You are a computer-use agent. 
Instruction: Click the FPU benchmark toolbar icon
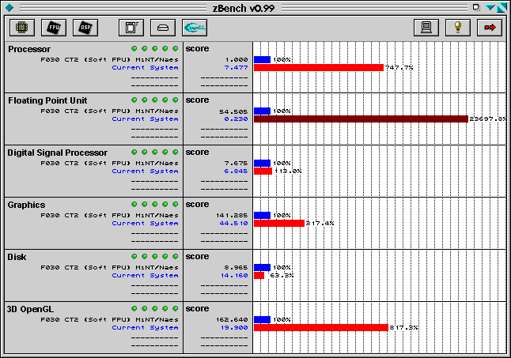(54, 27)
